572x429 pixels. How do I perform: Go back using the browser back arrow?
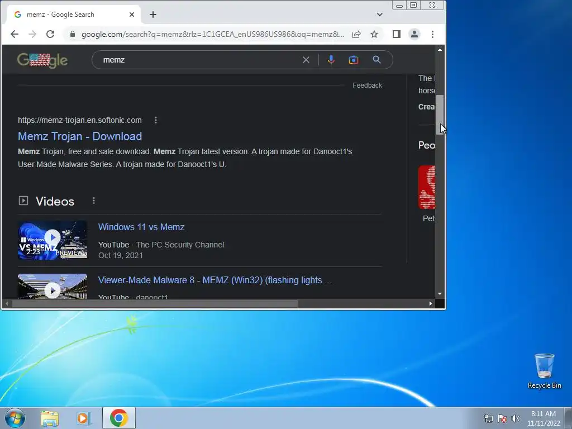coord(14,34)
